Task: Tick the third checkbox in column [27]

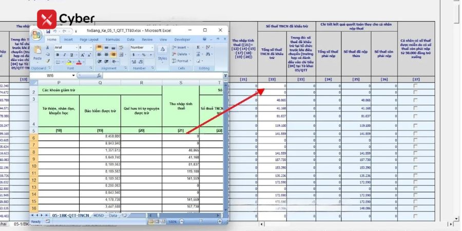Action: pyautogui.click(x=415, y=100)
